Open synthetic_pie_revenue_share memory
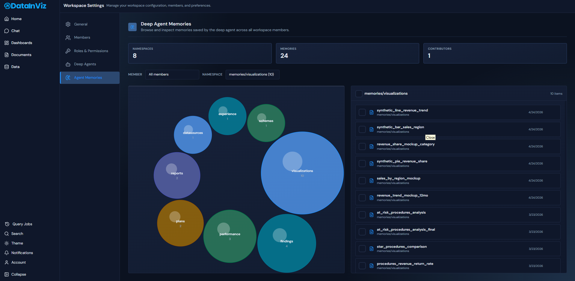This screenshot has height=281, width=575. tap(458, 164)
